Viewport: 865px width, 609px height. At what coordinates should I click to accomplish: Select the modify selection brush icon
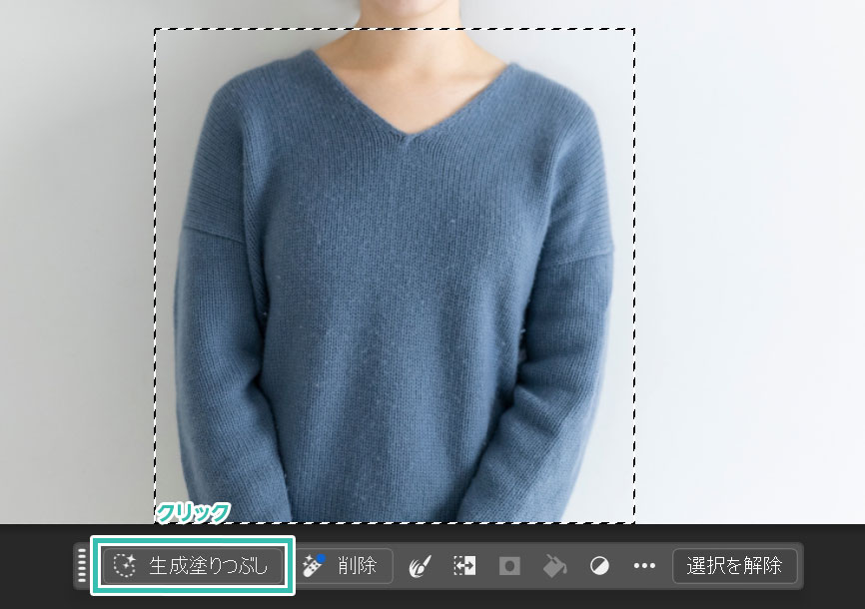click(421, 566)
